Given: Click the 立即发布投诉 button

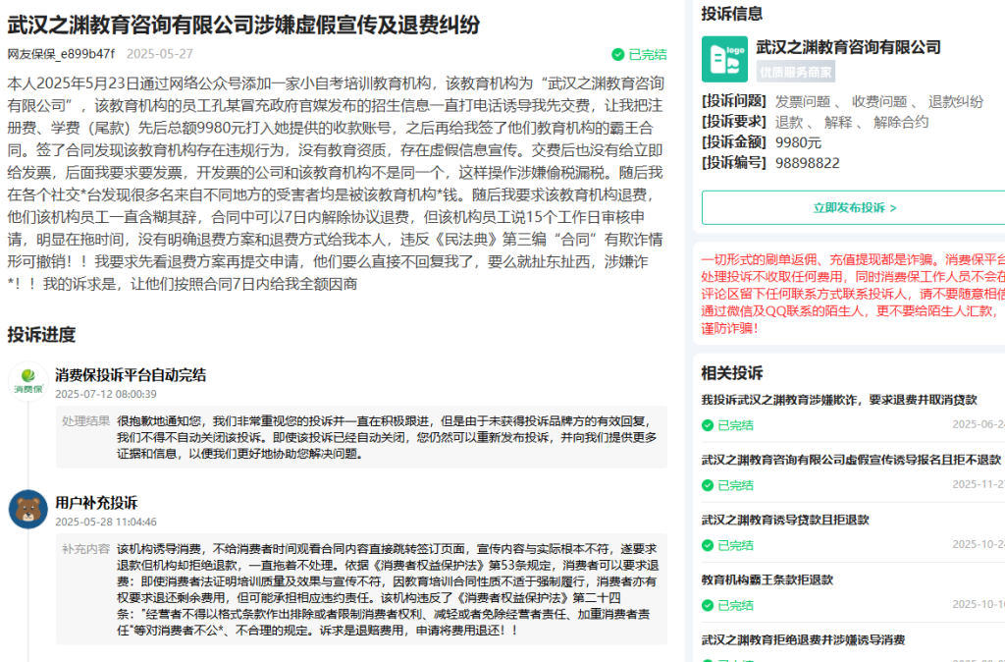Looking at the screenshot, I should (855, 208).
